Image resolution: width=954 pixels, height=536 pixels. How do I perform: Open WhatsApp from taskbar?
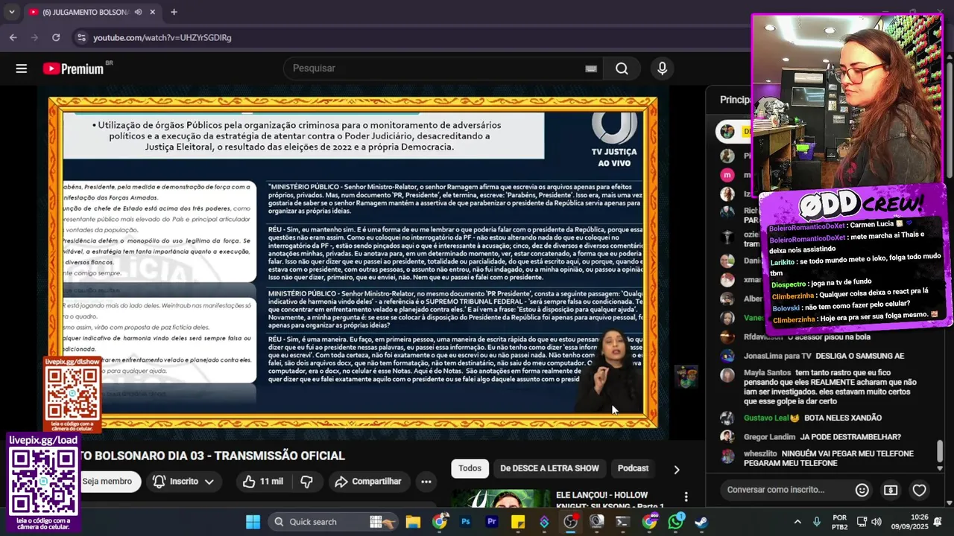(x=676, y=522)
